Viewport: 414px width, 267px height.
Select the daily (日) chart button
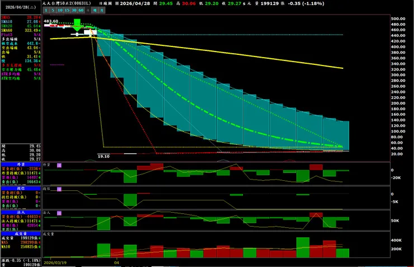tap(88, 10)
